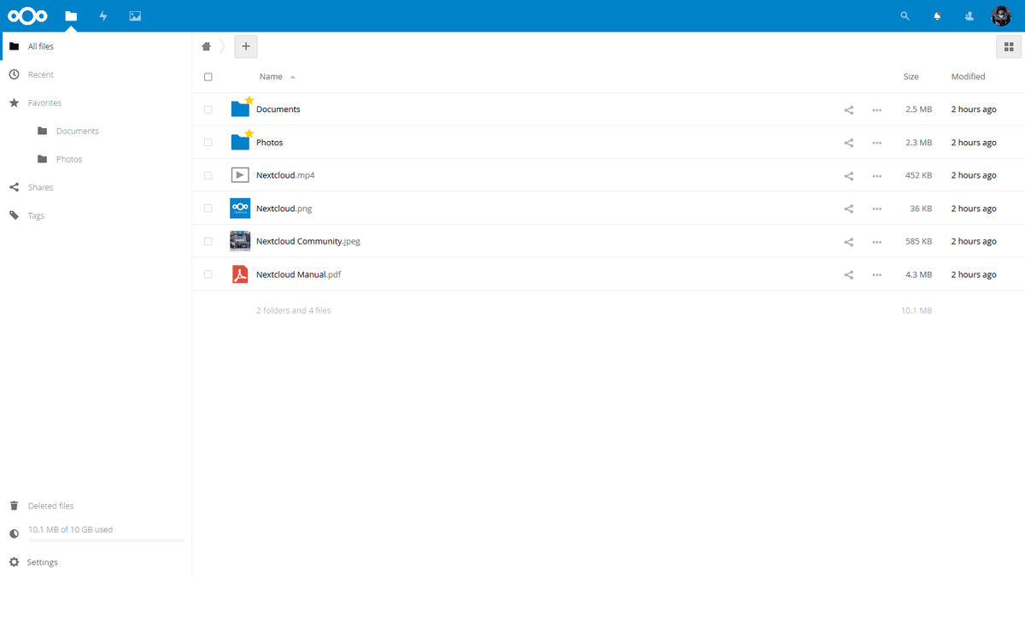1025x641 pixels.
Task: Click the search magnifier icon
Action: tap(905, 16)
